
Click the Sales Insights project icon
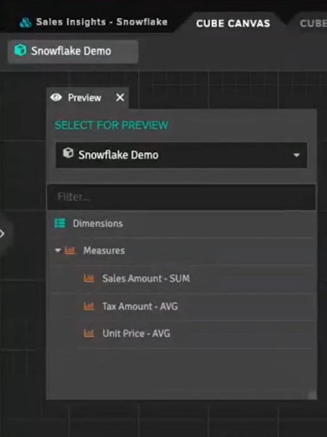pos(26,22)
